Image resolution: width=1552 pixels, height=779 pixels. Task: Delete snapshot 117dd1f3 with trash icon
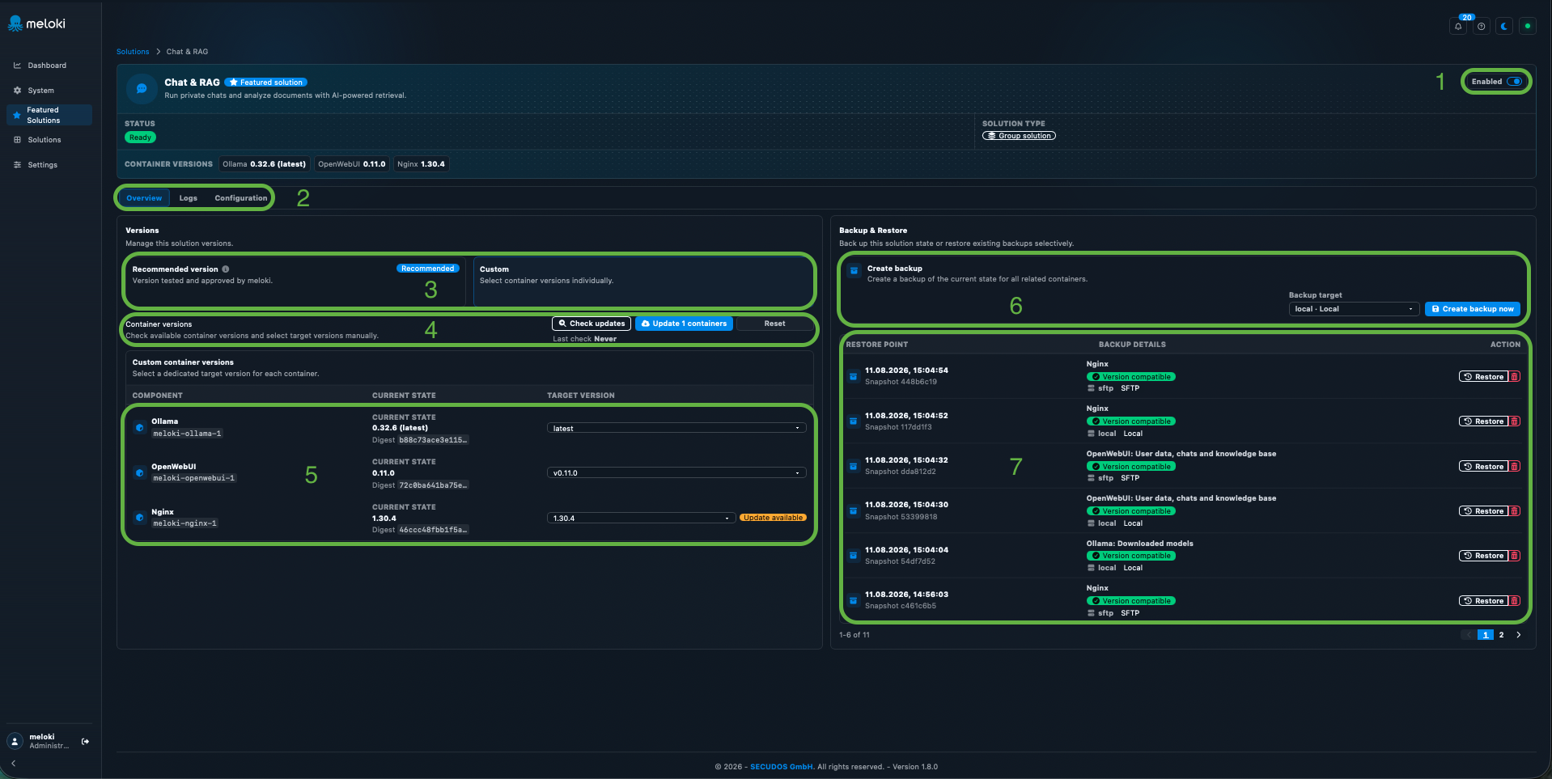(1515, 421)
